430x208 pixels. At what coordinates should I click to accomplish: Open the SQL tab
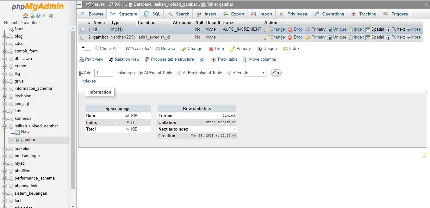(x=152, y=14)
